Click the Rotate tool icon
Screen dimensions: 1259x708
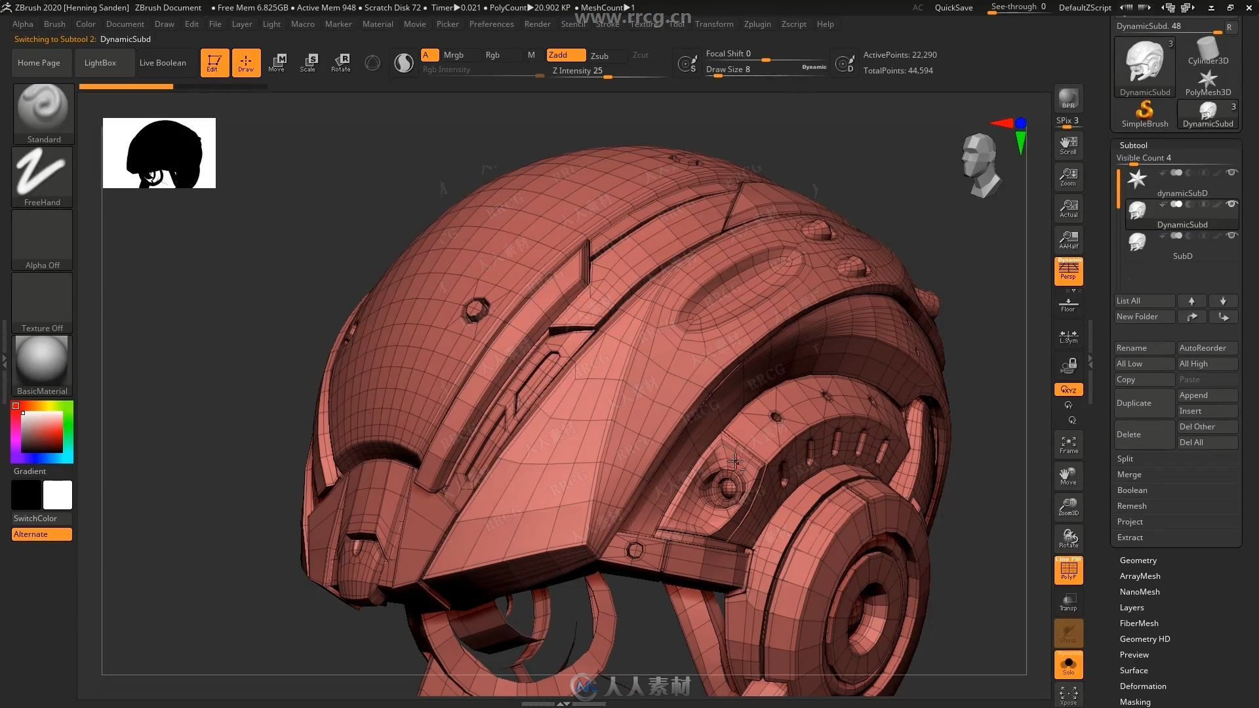click(x=342, y=62)
